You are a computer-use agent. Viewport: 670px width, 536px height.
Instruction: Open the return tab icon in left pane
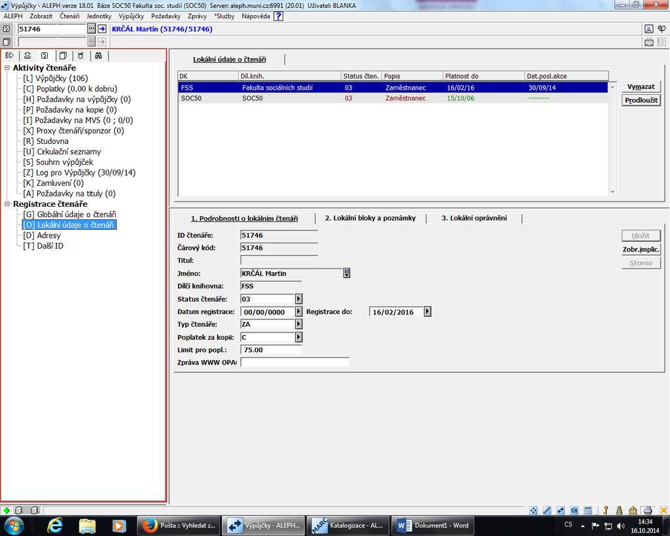coord(27,56)
